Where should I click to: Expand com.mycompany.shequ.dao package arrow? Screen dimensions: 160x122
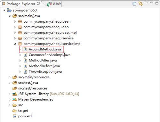pos(15,27)
